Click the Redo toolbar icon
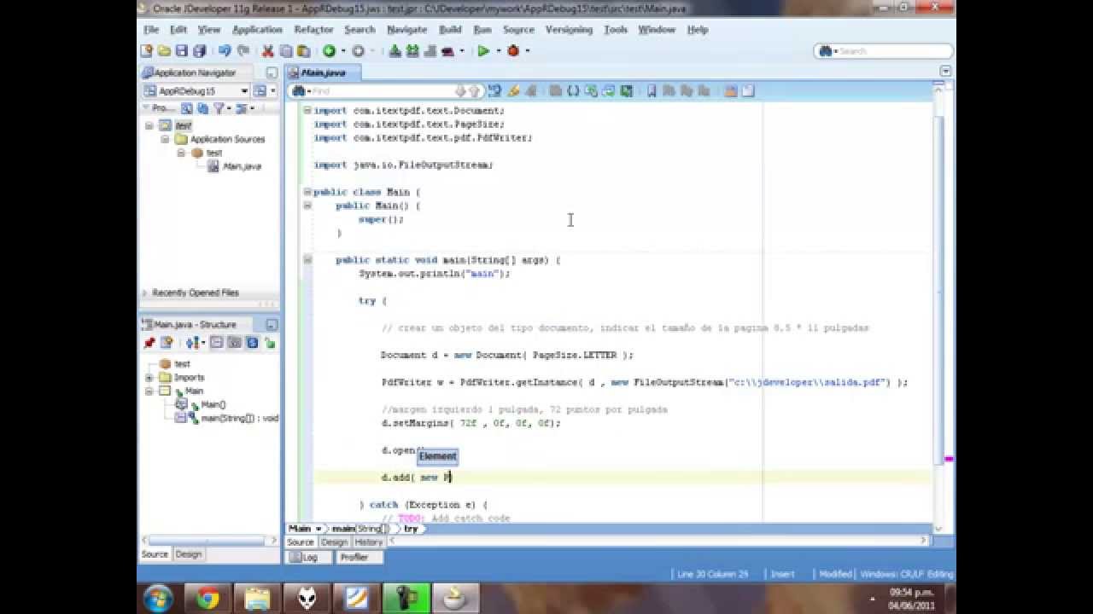Viewport: 1093px width, 614px height. [x=243, y=51]
